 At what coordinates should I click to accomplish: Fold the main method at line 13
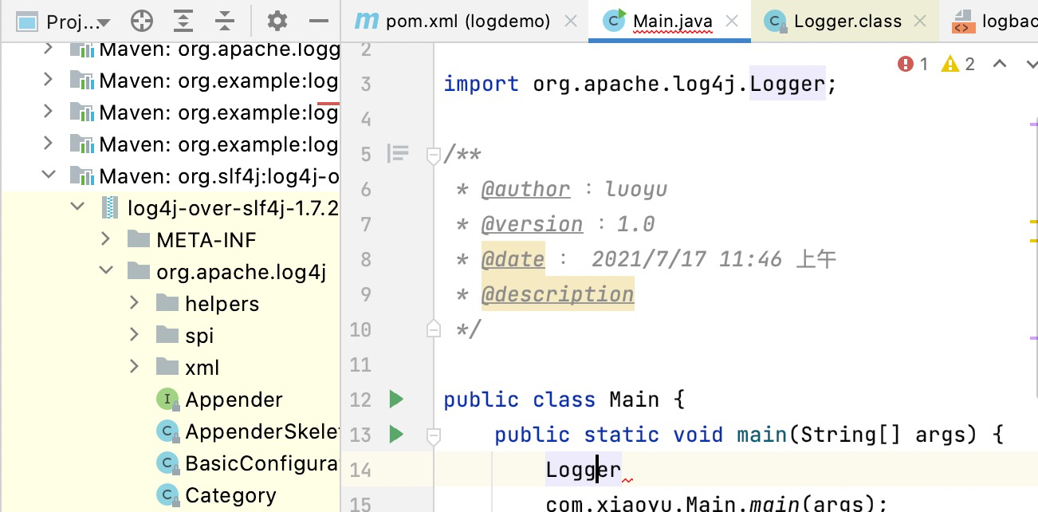(433, 435)
